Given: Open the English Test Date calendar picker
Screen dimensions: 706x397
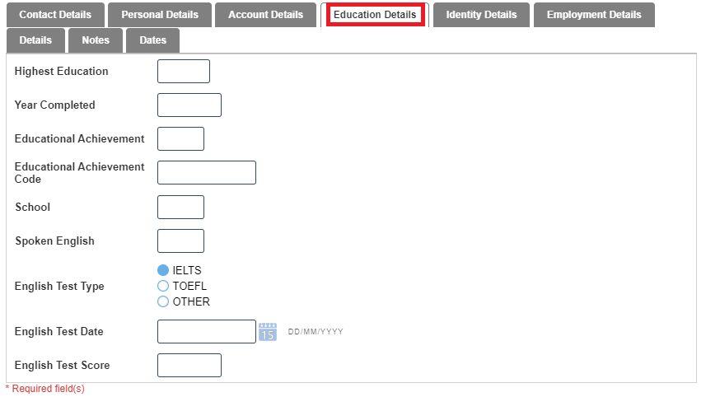Looking at the screenshot, I should [x=268, y=332].
